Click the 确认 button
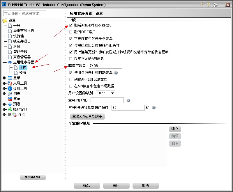This screenshot has height=192, width=233. coord(87,186)
